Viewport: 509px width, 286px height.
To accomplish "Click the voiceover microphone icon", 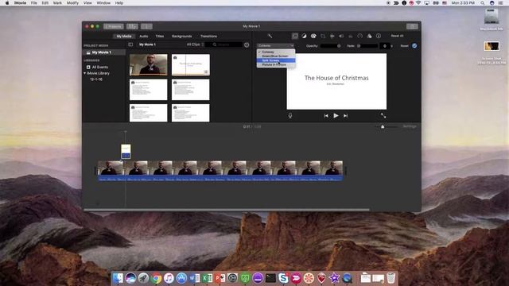I will coord(290,115).
